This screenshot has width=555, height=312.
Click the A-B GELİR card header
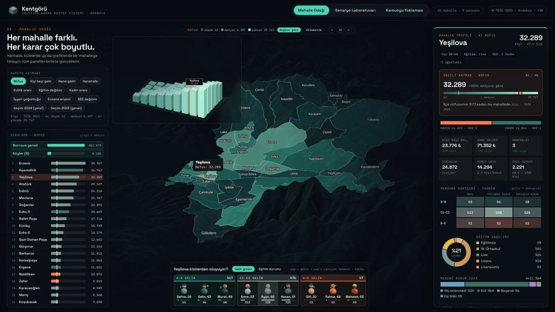204,278
